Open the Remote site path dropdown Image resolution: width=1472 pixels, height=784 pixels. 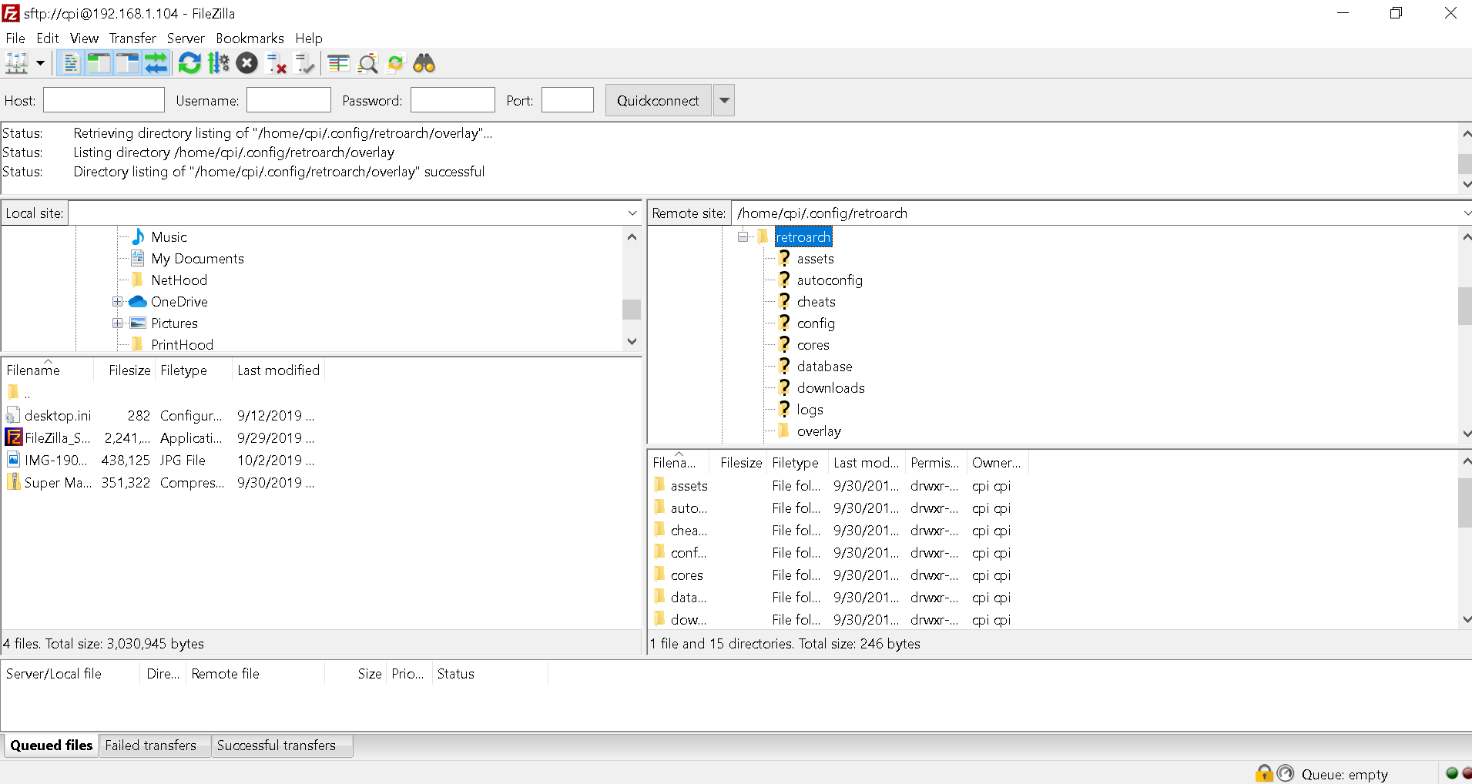[1466, 213]
